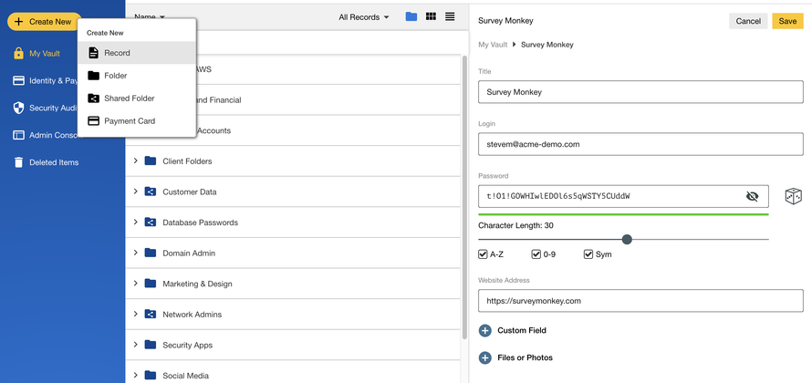Click the Database Passwords shared folder icon
Screen dimensions: 812x383
tap(151, 222)
